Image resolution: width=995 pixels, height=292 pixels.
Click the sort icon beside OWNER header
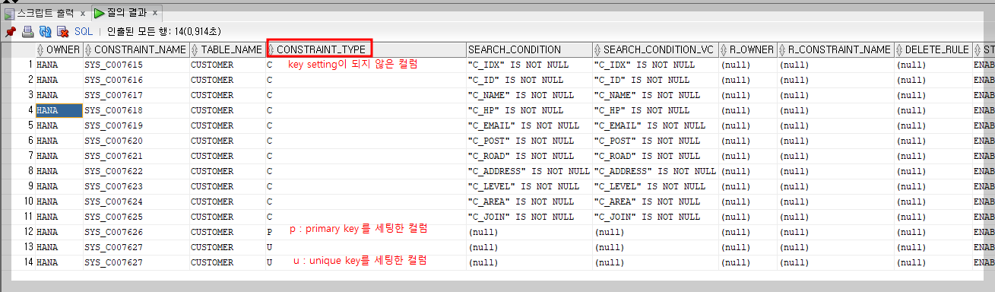(x=40, y=49)
